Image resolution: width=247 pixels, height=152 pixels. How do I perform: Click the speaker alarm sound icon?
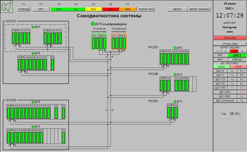click(x=7, y=7)
